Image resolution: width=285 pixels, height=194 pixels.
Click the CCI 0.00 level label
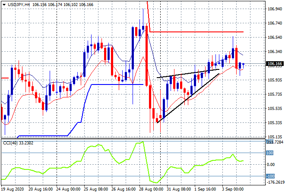[x=271, y=165]
